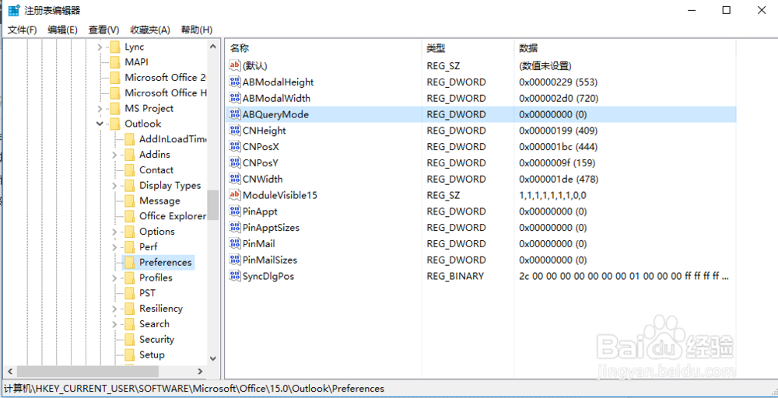Click the PinAppt DWORD icon
This screenshot has width=778, height=398.
pyautogui.click(x=235, y=211)
